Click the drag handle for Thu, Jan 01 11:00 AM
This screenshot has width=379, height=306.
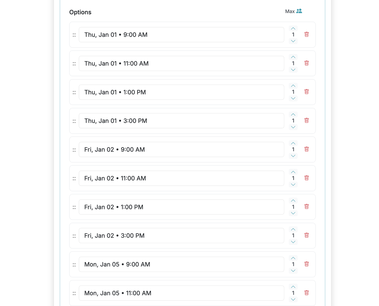tap(74, 63)
